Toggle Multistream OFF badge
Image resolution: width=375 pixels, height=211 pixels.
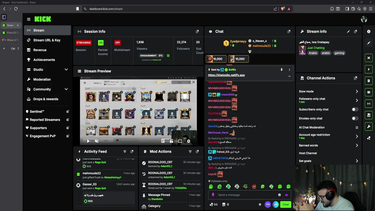(x=117, y=43)
